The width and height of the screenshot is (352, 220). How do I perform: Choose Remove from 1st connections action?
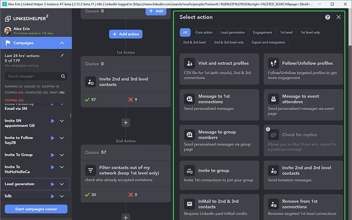(303, 207)
